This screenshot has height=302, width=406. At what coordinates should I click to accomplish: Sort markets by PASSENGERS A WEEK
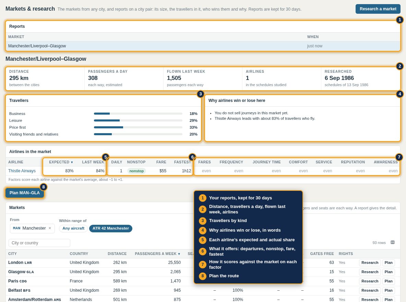point(157,254)
